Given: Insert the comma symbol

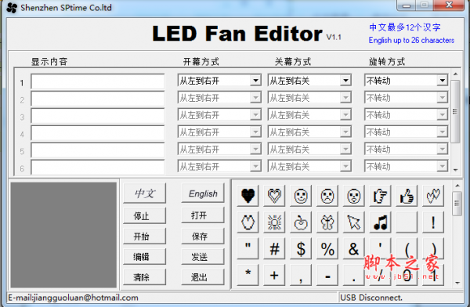Looking at the screenshot, I should (x=301, y=275).
